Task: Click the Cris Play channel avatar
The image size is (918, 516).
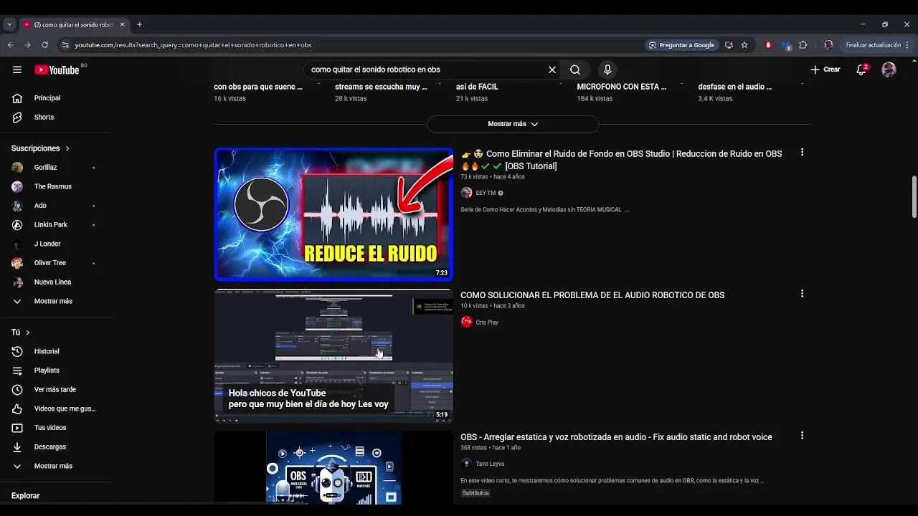Action: (466, 322)
